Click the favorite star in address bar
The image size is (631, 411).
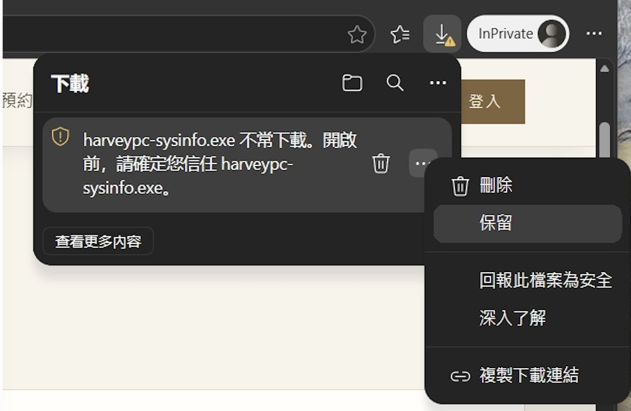(357, 34)
